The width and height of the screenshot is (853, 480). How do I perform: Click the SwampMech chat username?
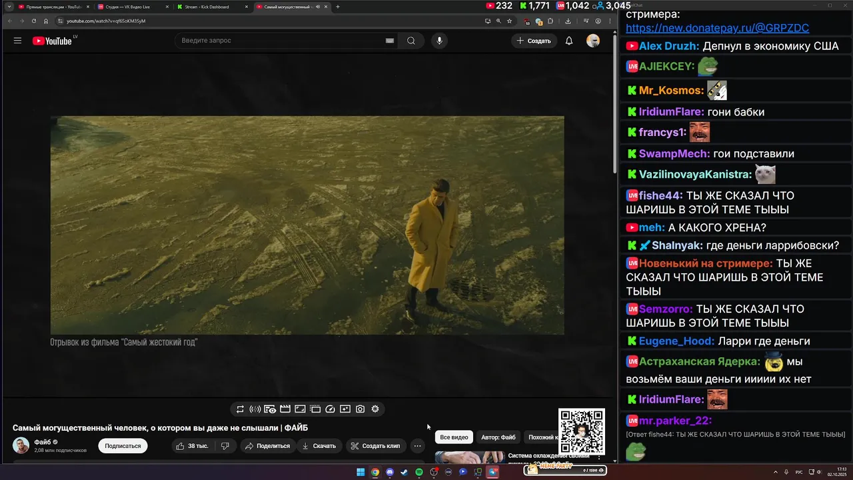coord(674,154)
